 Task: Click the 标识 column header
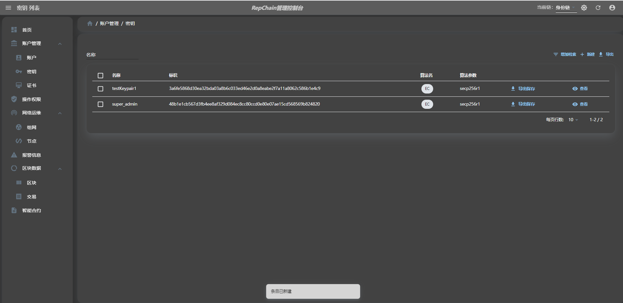(x=173, y=75)
